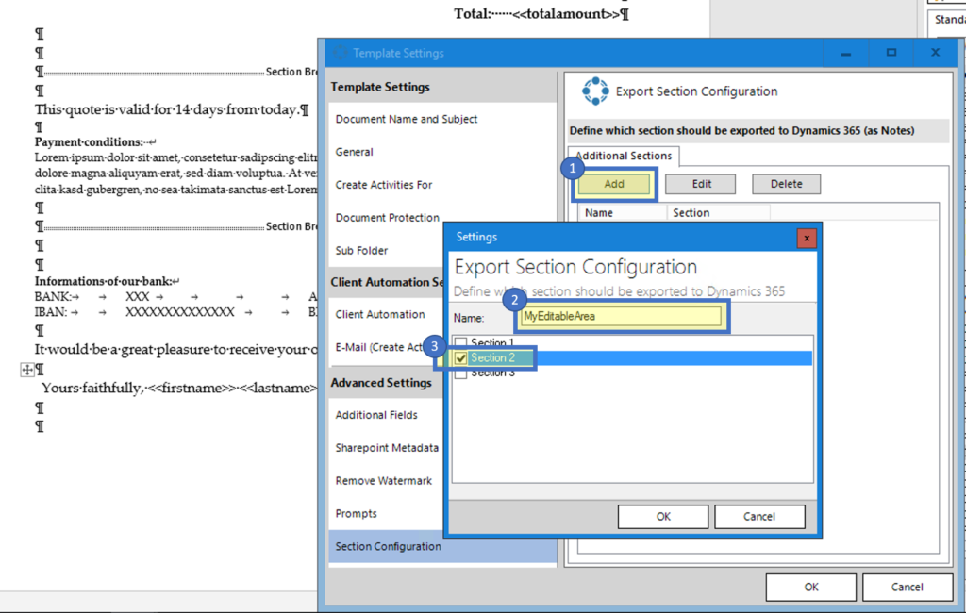Cancel the Settings dialog
The height and width of the screenshot is (613, 966).
pos(759,516)
